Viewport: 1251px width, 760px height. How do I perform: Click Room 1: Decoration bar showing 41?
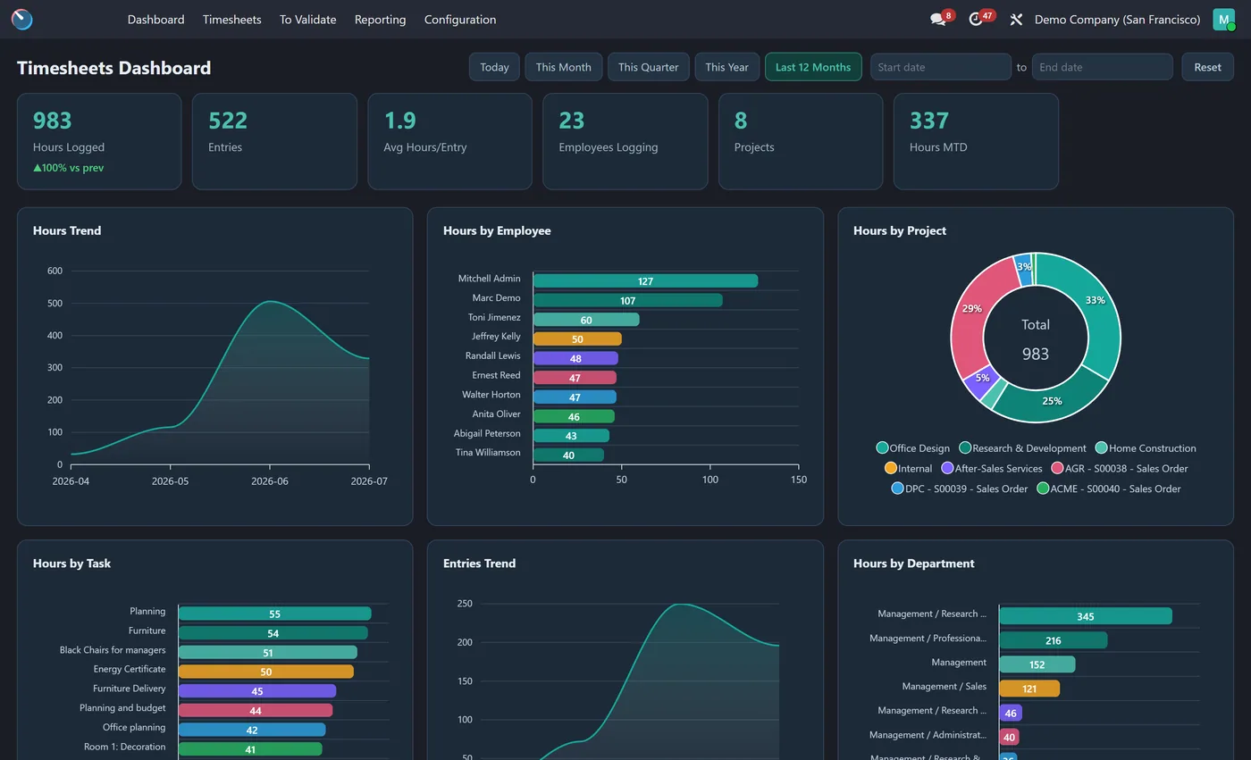tap(250, 749)
